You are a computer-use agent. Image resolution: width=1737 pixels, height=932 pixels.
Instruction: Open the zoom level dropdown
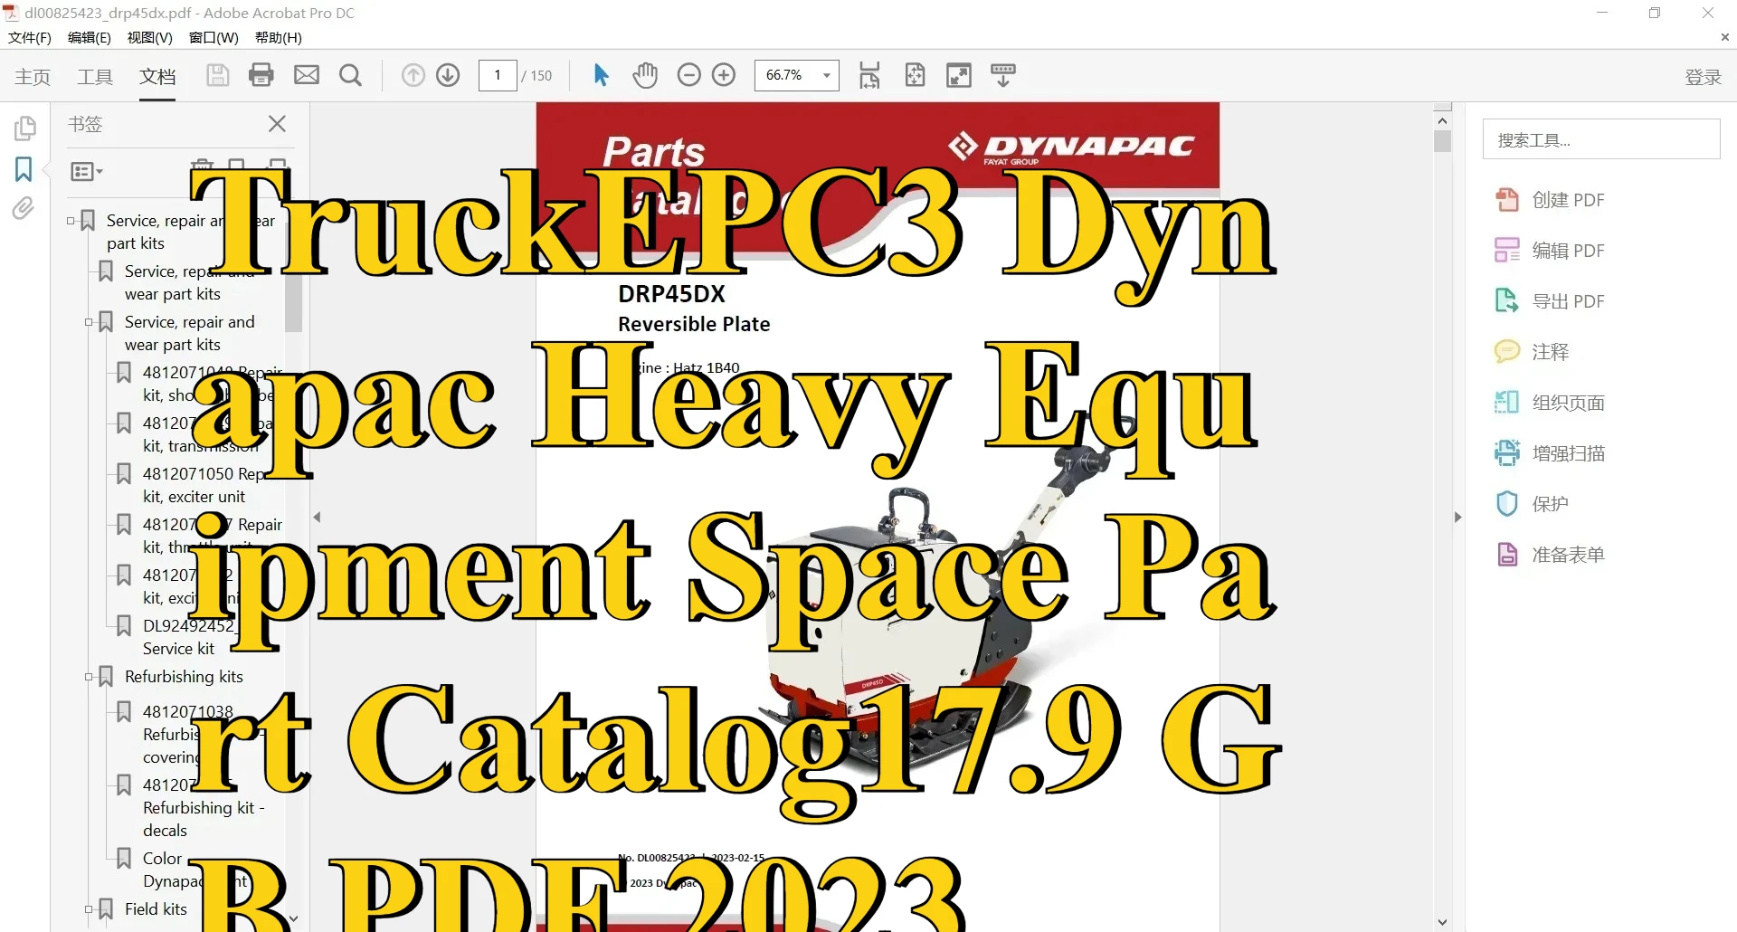826,75
